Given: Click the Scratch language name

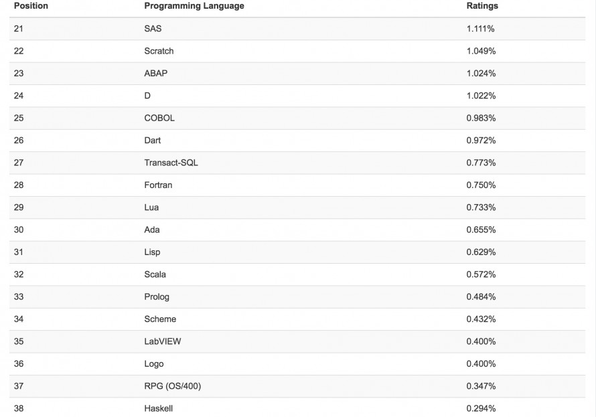Looking at the screenshot, I should pos(159,51).
